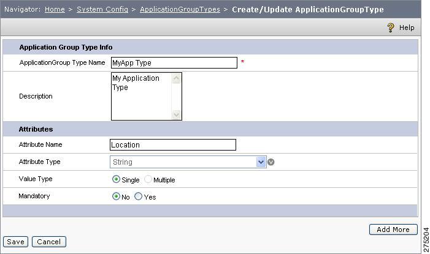Click the 'Mandatory' label
The height and width of the screenshot is (254, 430).
34,196
